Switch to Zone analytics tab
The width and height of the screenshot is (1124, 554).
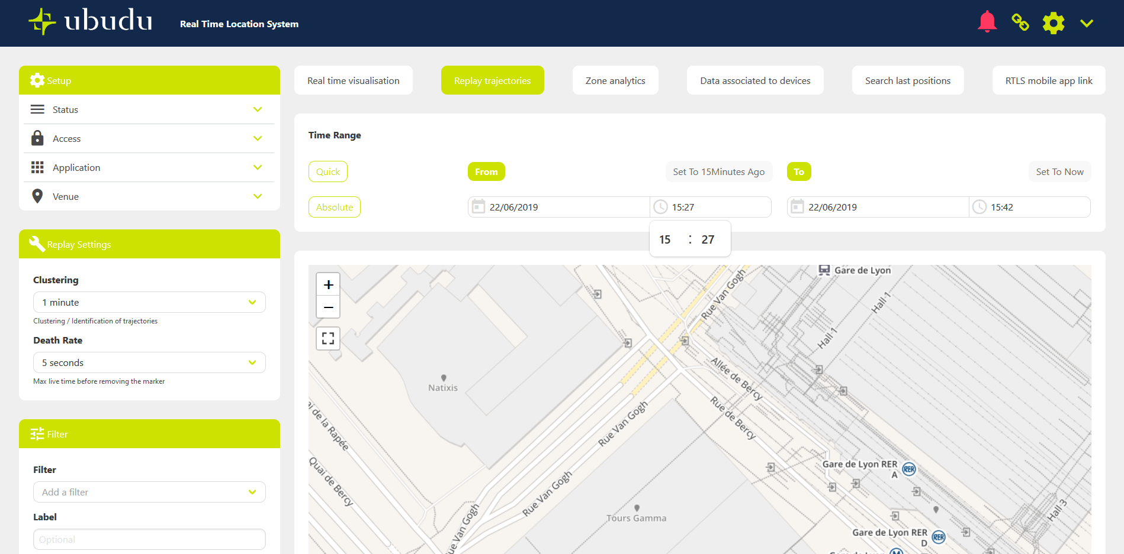(615, 80)
